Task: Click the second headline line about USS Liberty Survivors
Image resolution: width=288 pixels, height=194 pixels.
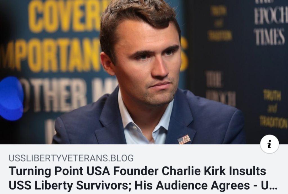Action: 143,185
